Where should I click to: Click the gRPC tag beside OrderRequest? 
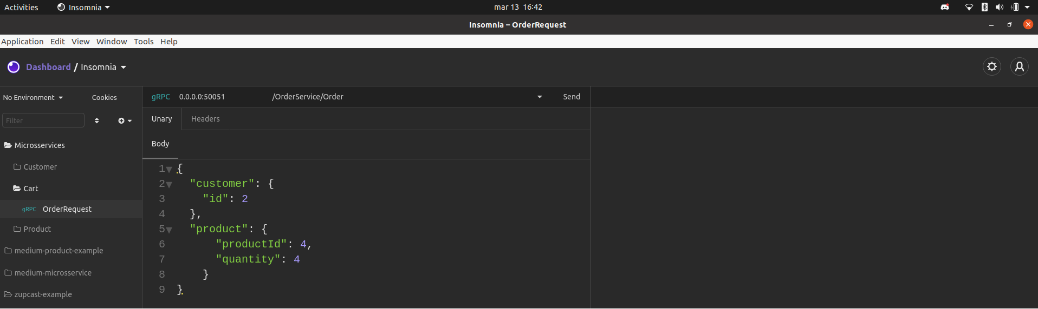(x=29, y=210)
